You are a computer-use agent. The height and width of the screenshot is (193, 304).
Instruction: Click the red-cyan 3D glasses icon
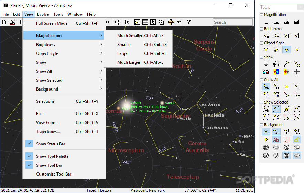coord(266,72)
